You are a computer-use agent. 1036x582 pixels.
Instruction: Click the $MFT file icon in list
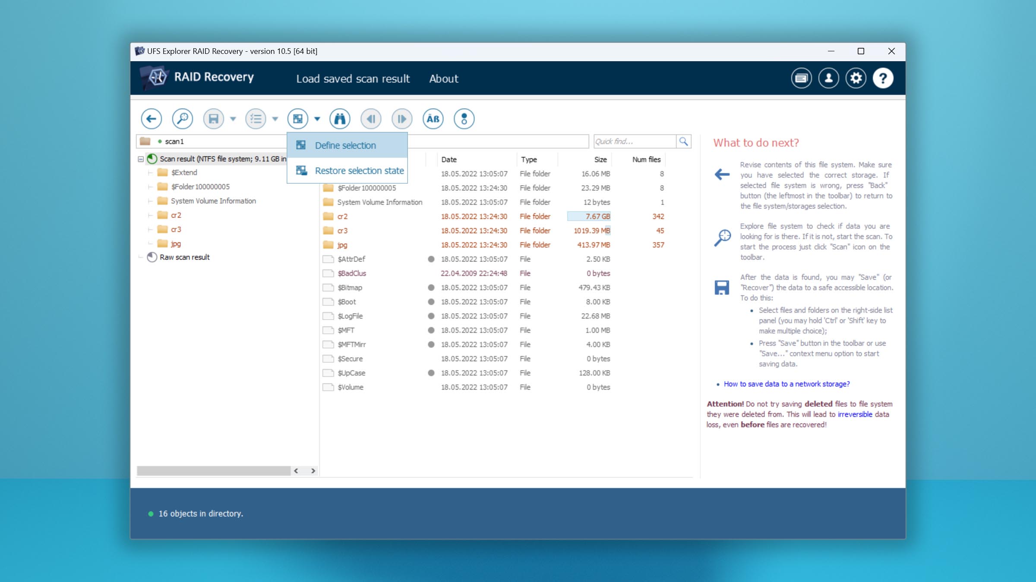click(328, 330)
